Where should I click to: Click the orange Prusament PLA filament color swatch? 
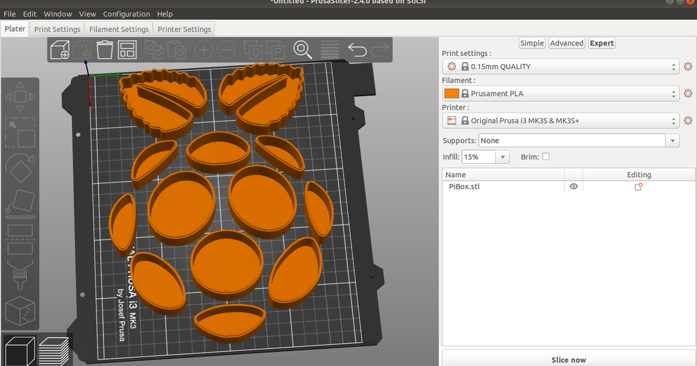(451, 94)
